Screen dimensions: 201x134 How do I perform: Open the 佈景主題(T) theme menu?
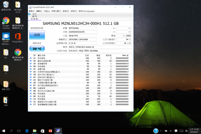56,11
